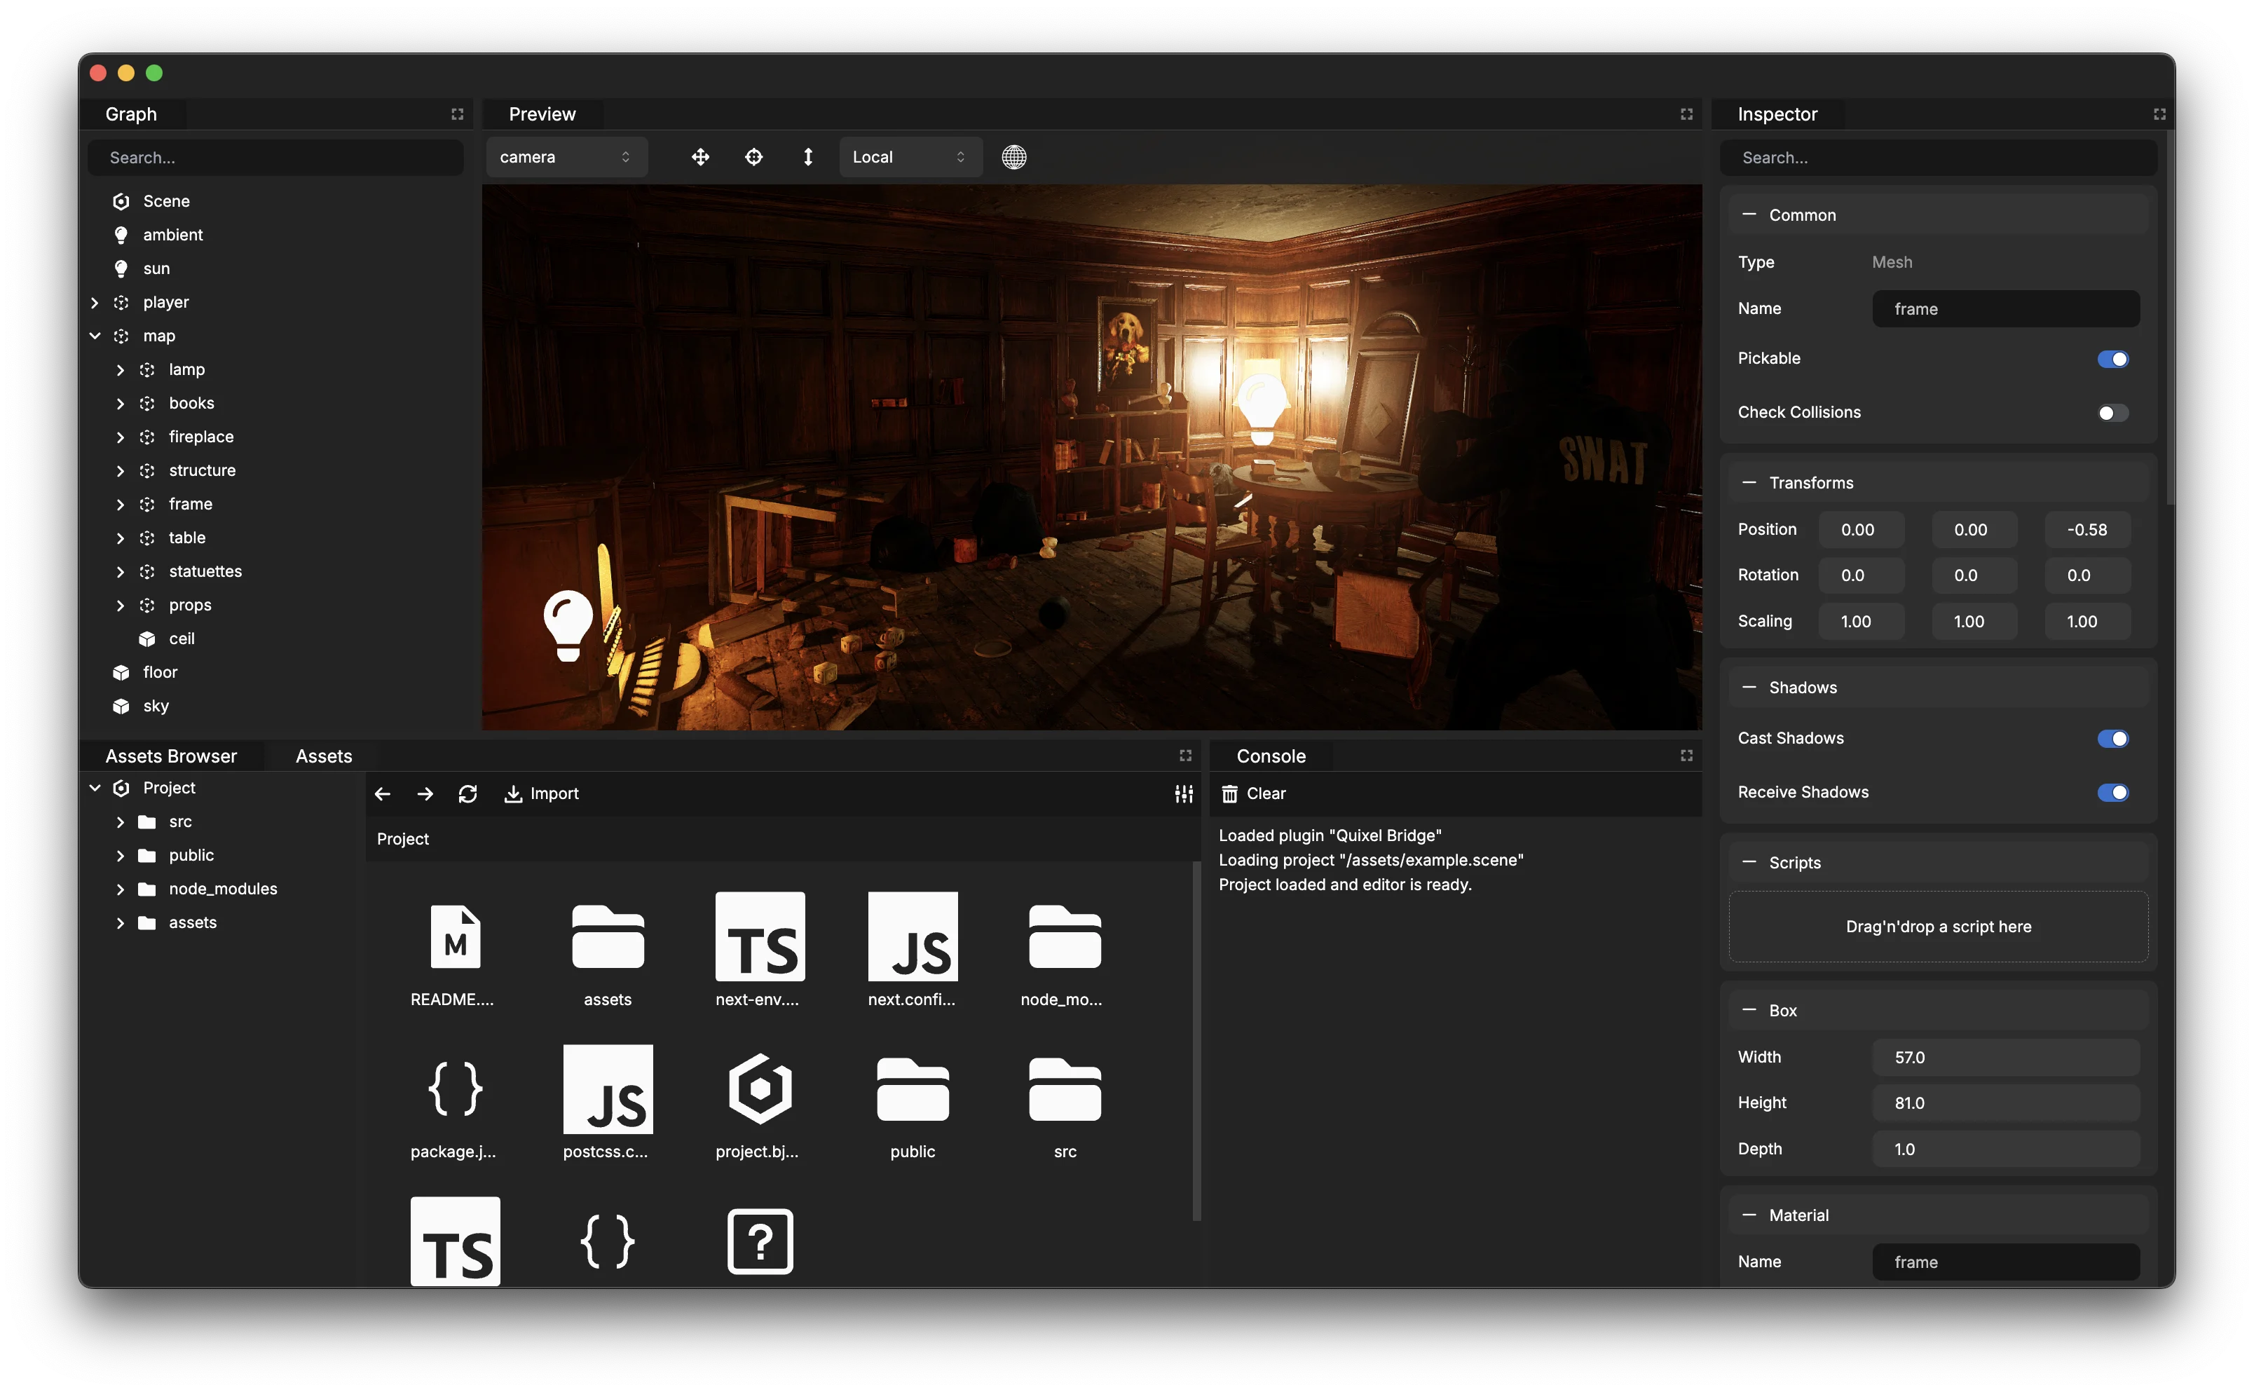Maximize the Inspector panel

[x=2159, y=114]
